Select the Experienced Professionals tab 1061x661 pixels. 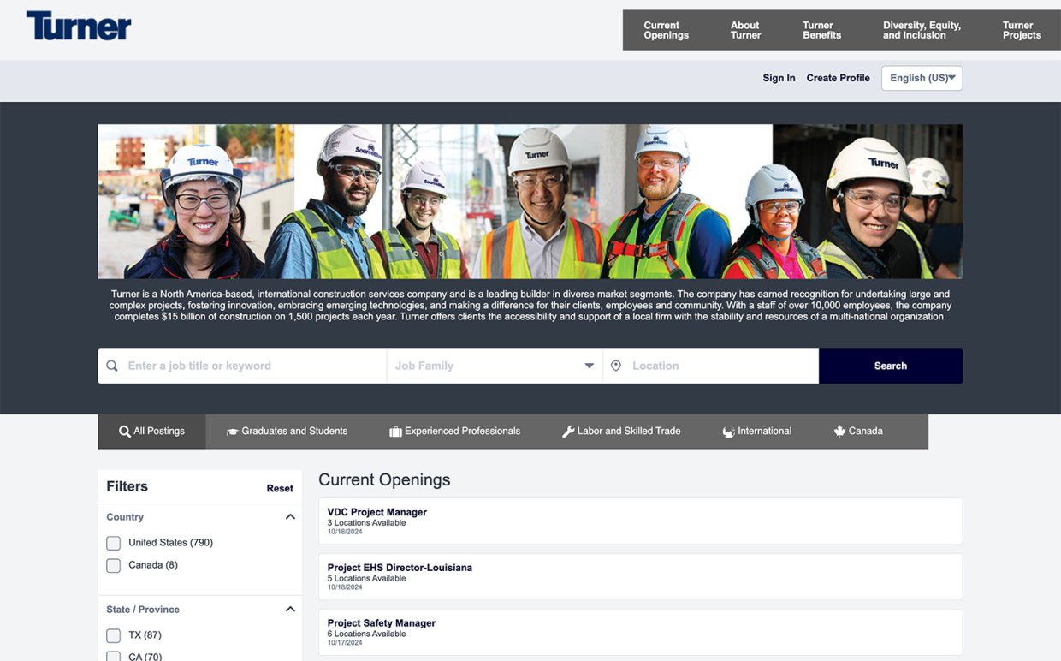(x=454, y=432)
